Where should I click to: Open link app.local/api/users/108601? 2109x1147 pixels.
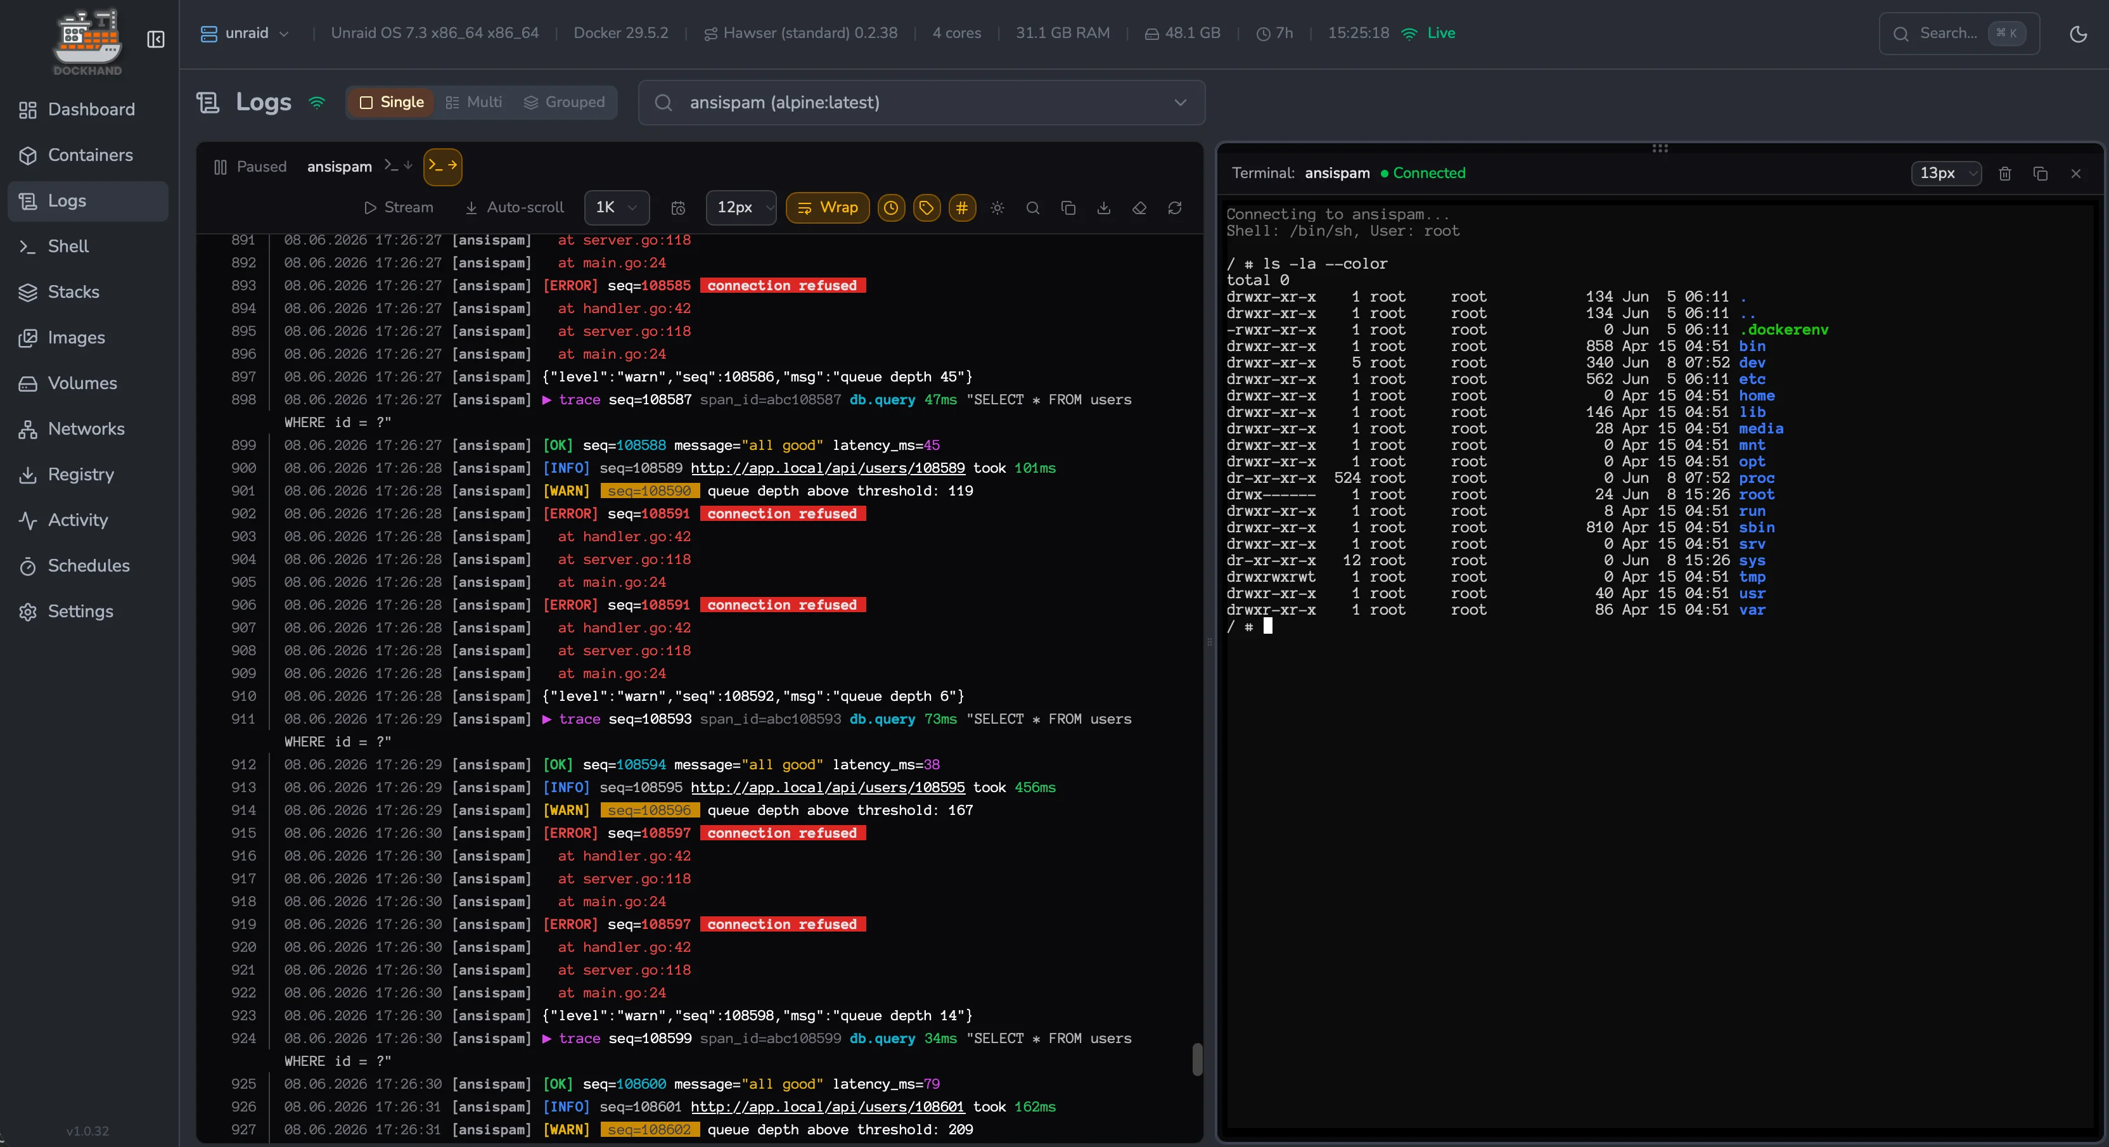coord(827,1107)
